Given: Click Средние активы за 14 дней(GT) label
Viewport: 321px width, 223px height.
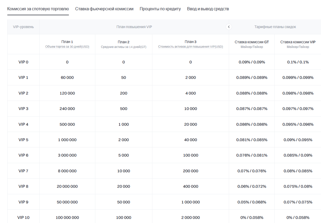Looking at the screenshot, I should tap(124, 47).
